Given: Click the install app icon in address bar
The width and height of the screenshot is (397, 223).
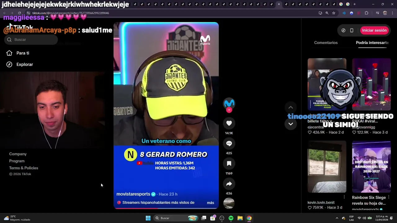Looking at the screenshot, I should [320, 13].
